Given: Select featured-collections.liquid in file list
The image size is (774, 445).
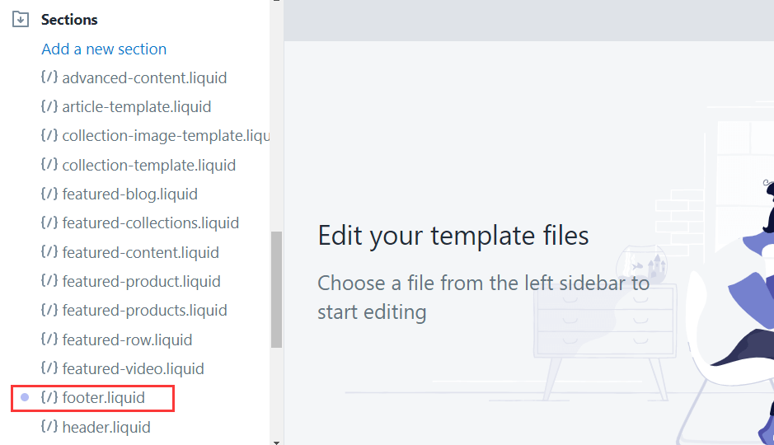Looking at the screenshot, I should (140, 223).
